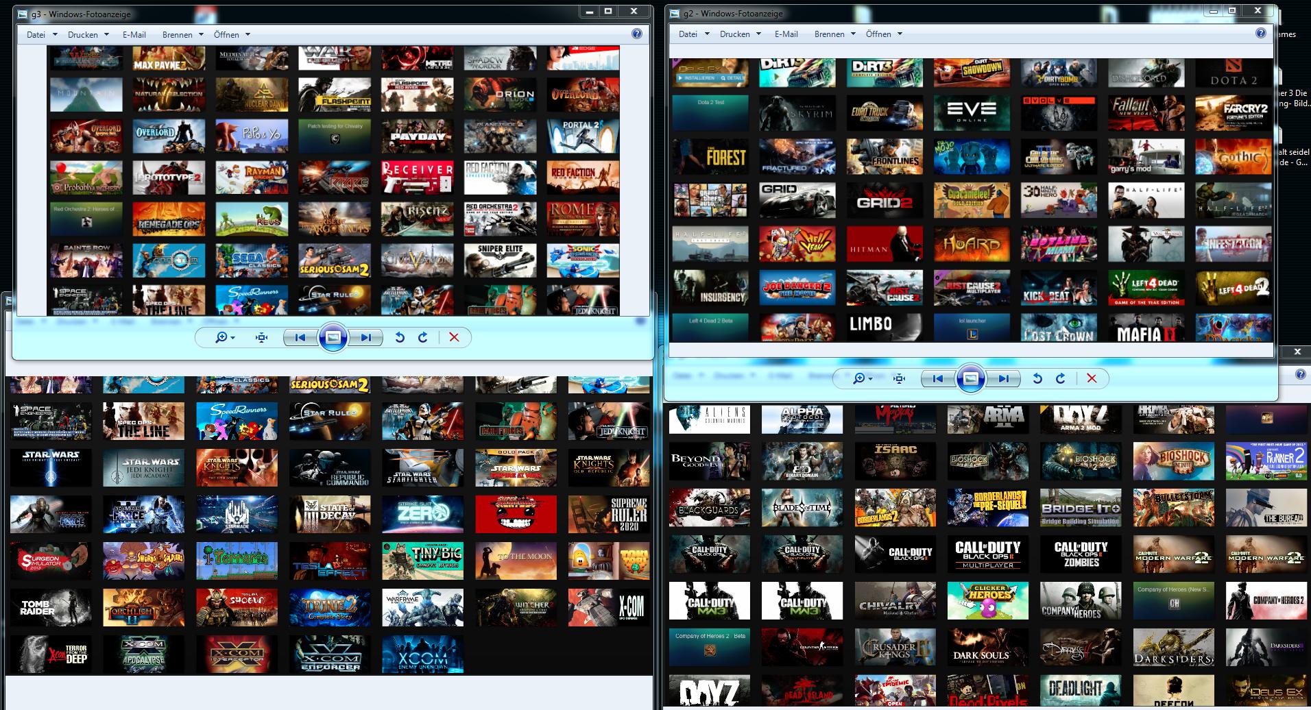Viewport: 1311px width, 710px height.
Task: Select E-Mail in the g2 window
Action: pos(786,34)
